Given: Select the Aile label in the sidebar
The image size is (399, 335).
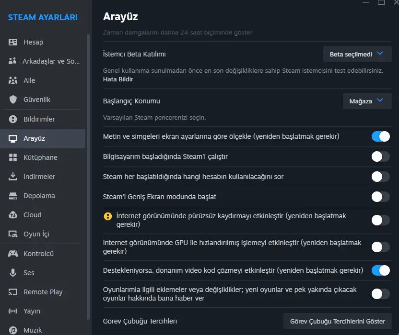Looking at the screenshot, I should pos(29,80).
